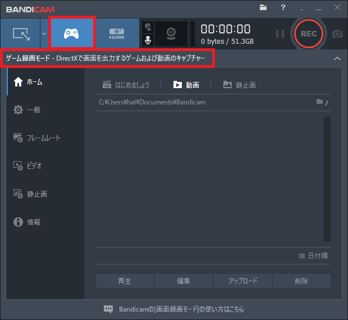Toggle the webcam overlay icon
This screenshot has width=348, height=320.
pos(171,34)
